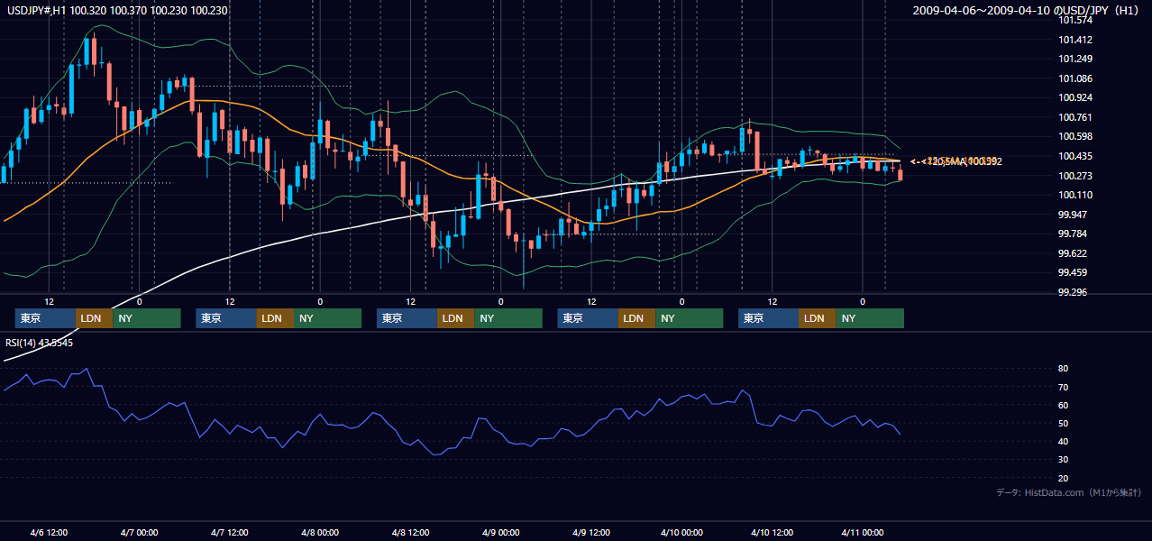Click the overlapping SMA value label near 100.392
This screenshot has height=541, width=1152.
coord(955,161)
